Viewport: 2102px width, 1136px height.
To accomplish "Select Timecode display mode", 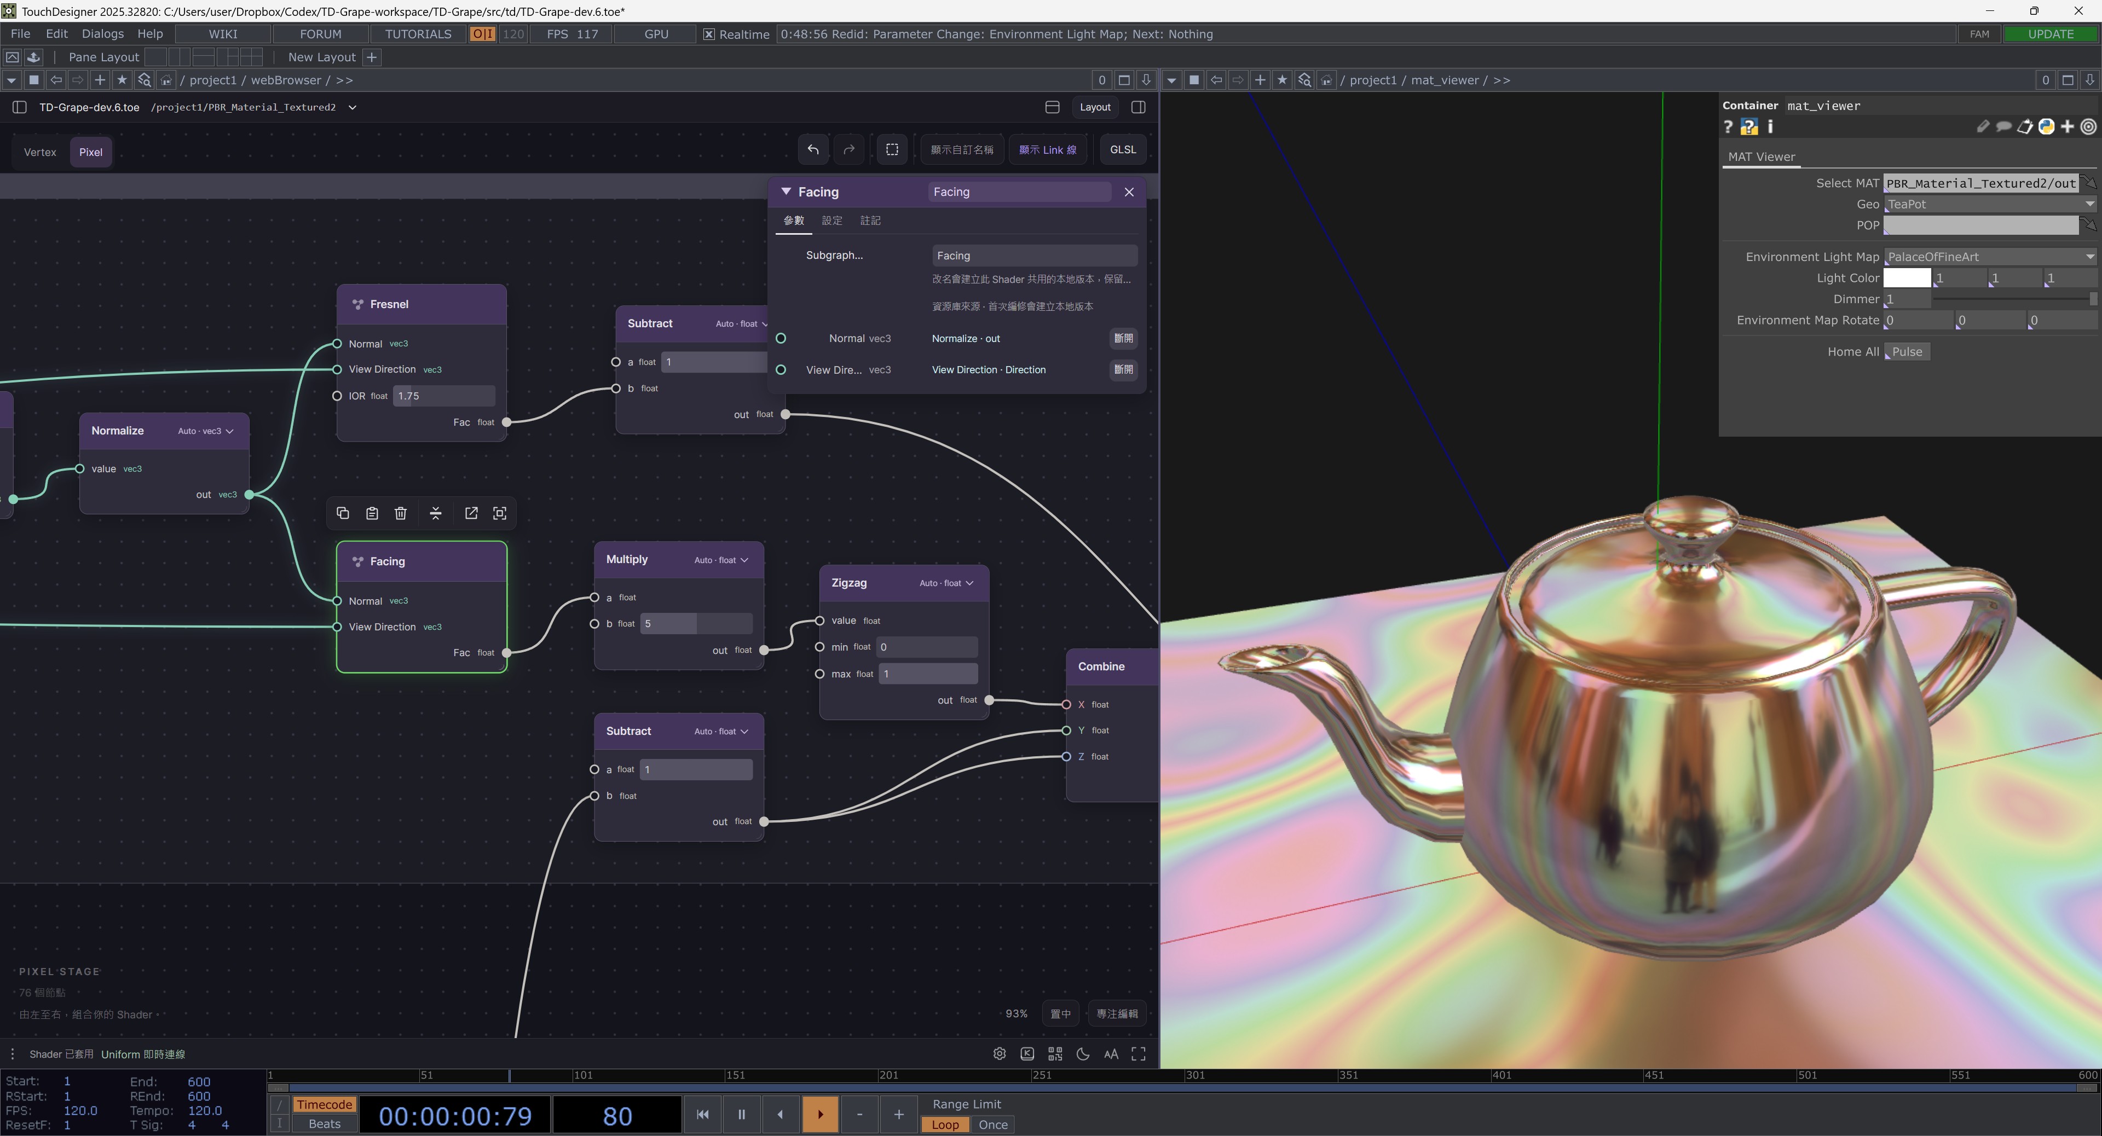I will coord(324,1104).
